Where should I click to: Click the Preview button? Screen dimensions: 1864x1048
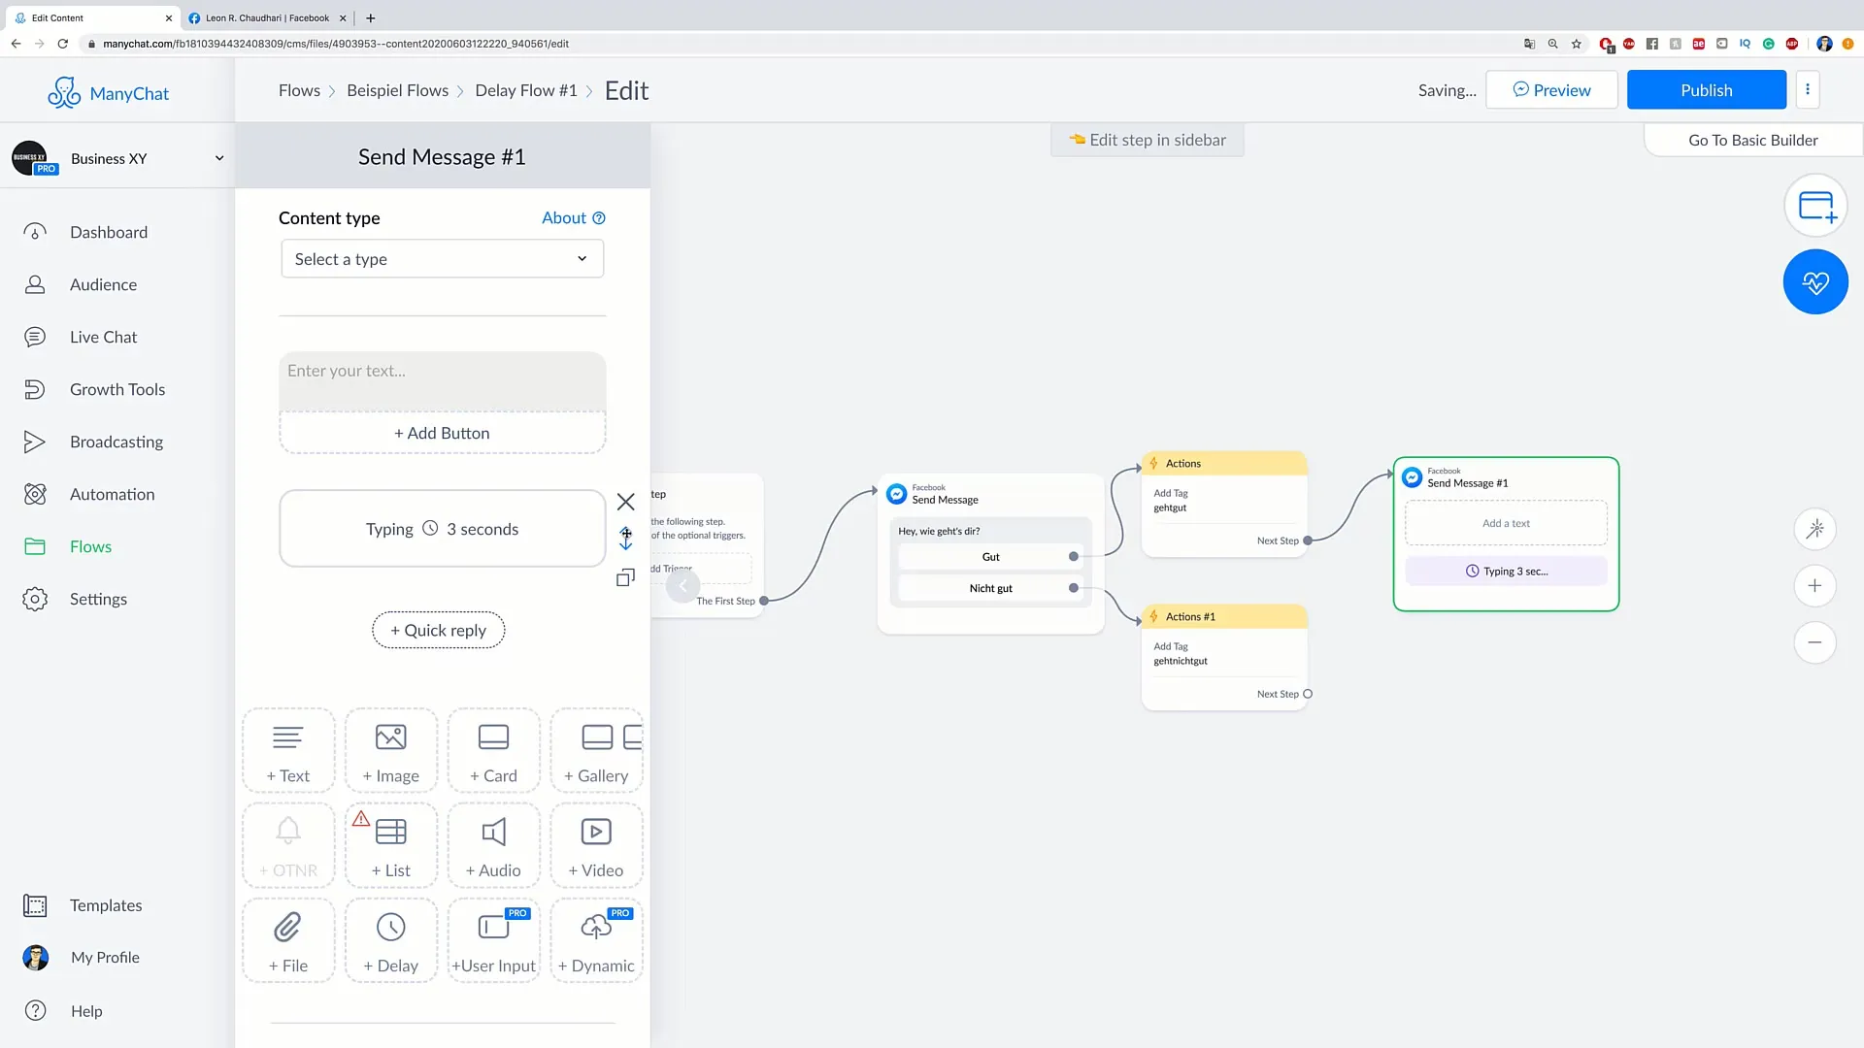point(1551,90)
